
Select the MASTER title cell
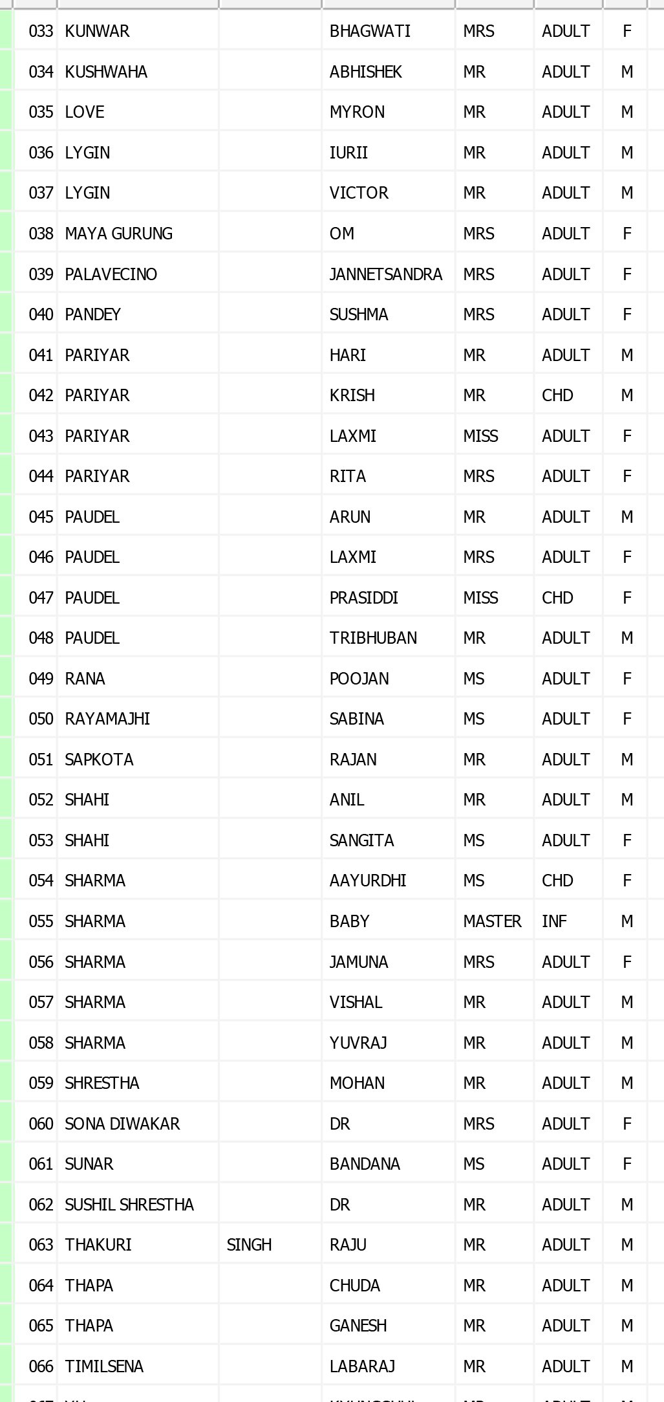click(x=492, y=921)
